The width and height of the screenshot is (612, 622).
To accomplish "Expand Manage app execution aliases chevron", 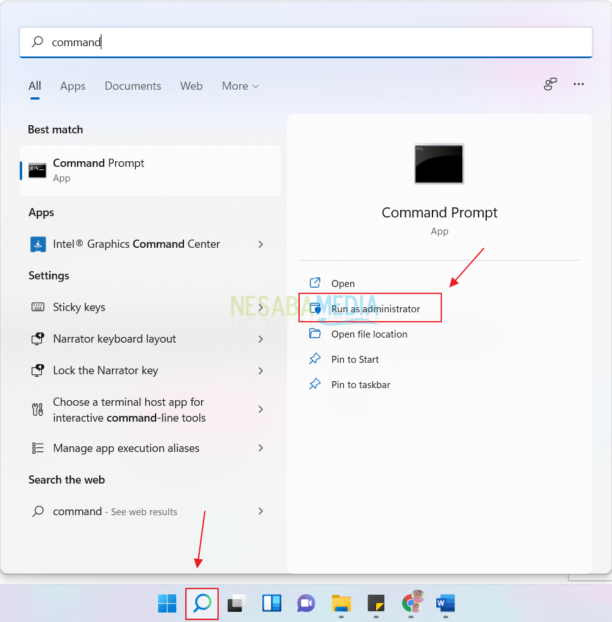I will coord(260,448).
